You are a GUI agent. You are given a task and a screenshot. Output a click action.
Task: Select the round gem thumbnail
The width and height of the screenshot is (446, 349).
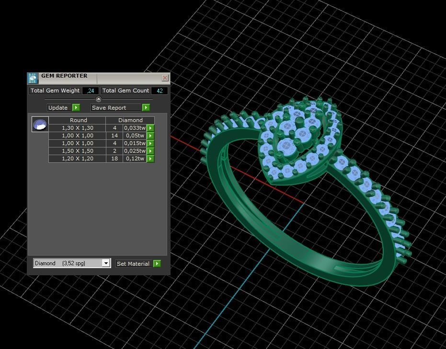[40, 124]
